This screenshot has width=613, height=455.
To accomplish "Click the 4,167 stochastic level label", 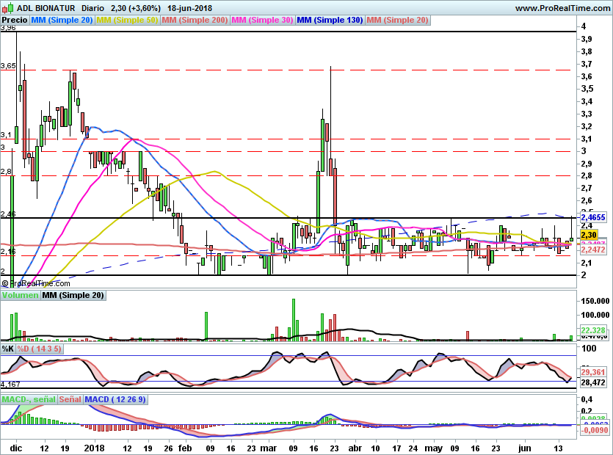I will tap(10, 385).
